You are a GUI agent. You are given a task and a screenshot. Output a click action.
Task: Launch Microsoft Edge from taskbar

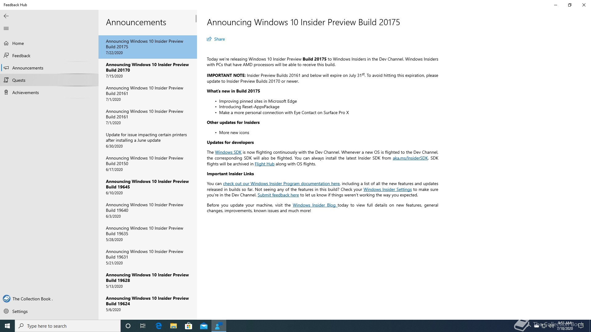point(159,326)
